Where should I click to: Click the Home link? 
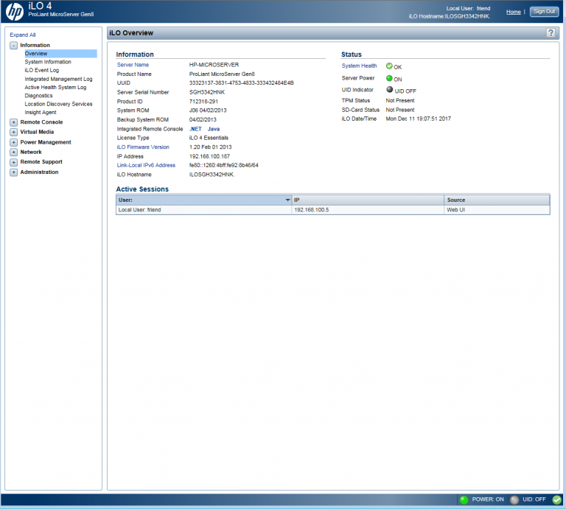[513, 12]
